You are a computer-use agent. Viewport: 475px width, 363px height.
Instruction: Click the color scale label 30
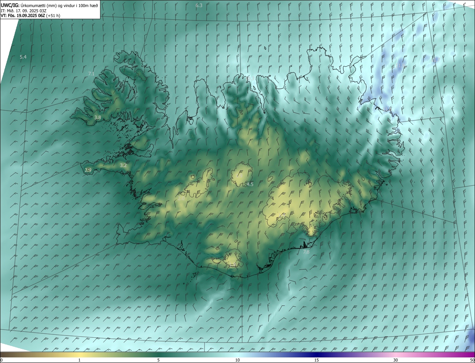[396, 360]
